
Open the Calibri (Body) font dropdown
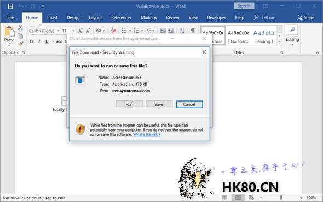pyautogui.click(x=58, y=31)
